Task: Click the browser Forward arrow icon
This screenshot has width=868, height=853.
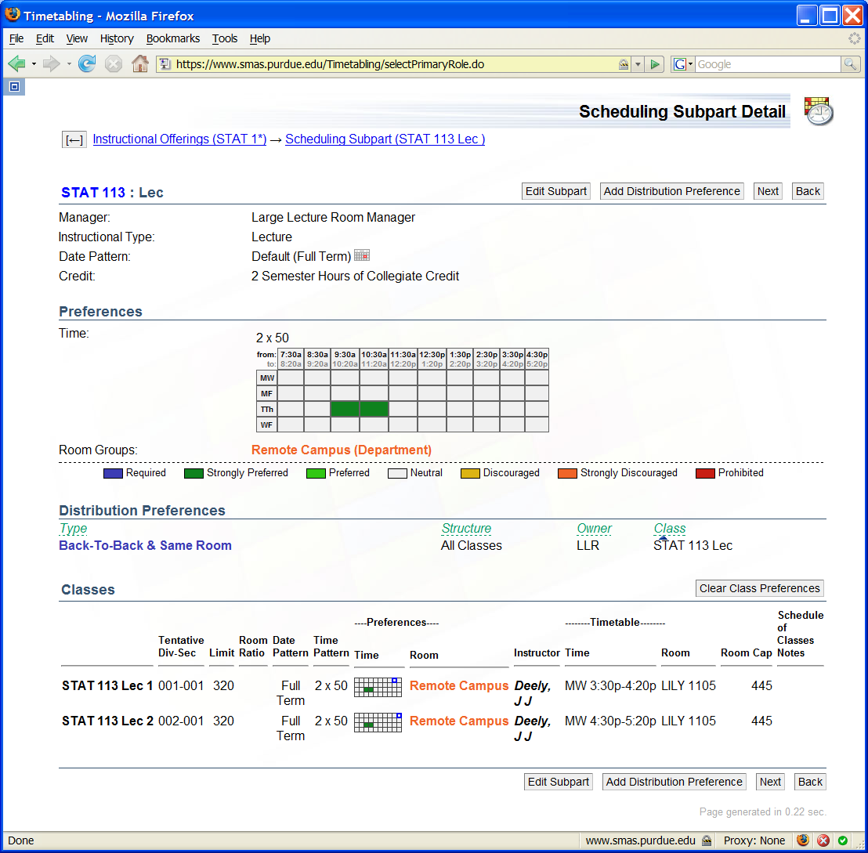Action: [x=51, y=63]
